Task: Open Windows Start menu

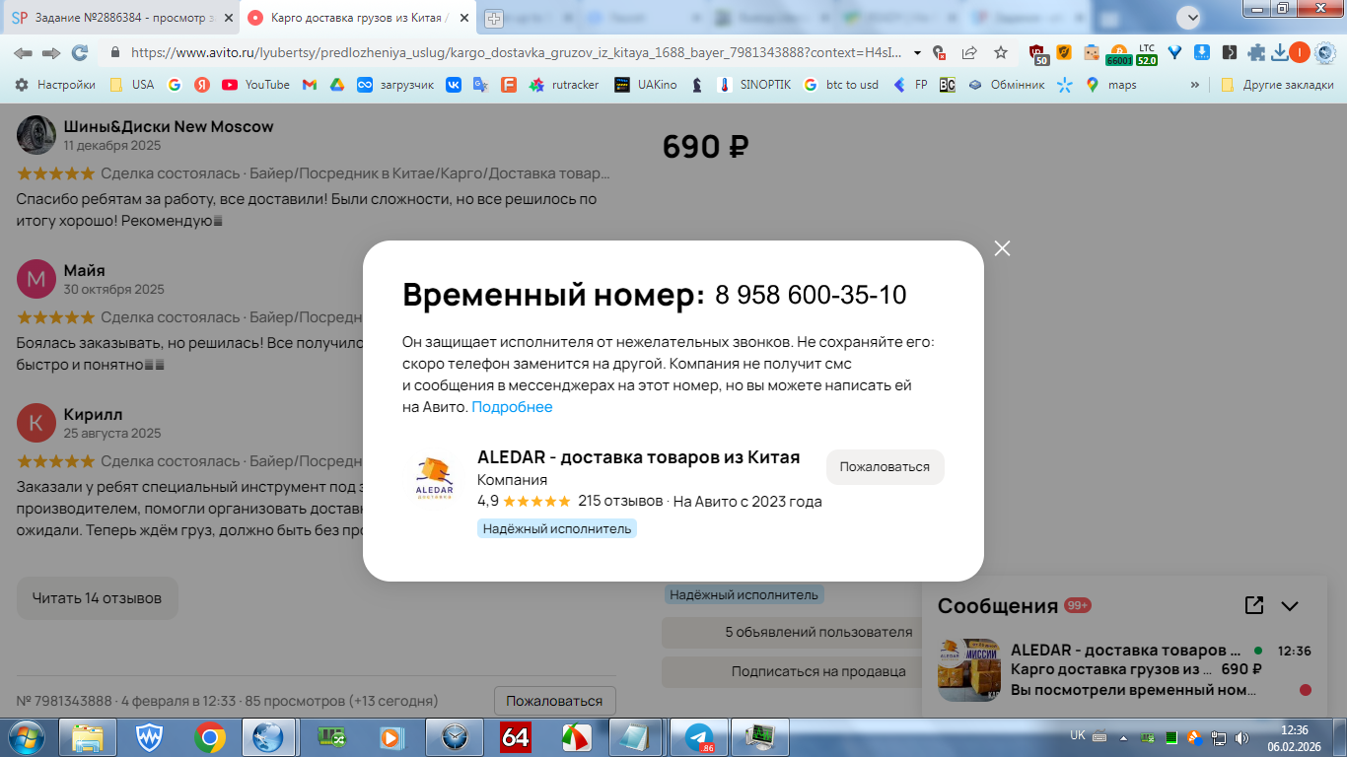Action: (26, 736)
